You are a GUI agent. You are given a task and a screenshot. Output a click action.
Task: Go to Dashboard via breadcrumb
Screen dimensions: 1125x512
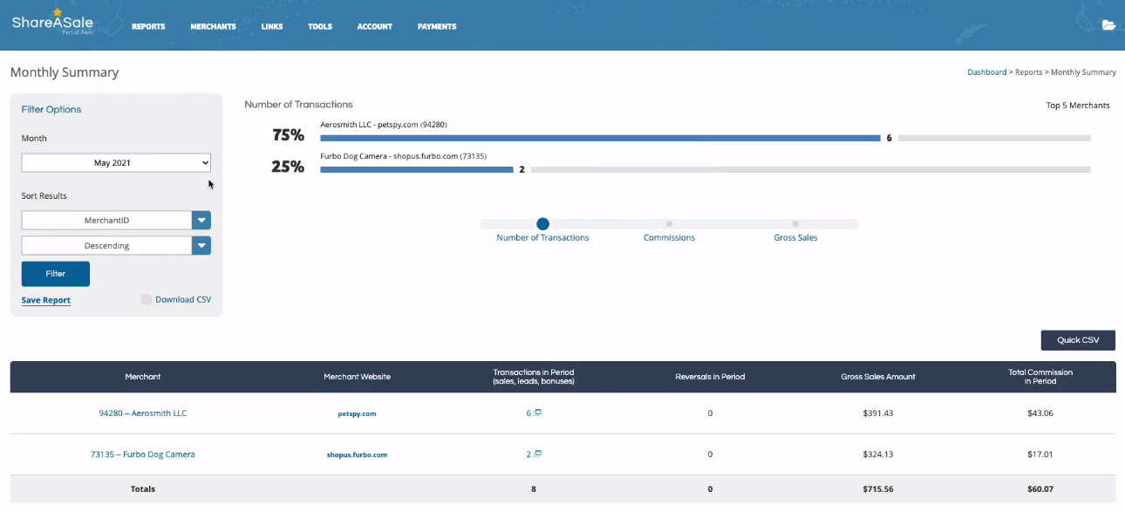987,72
